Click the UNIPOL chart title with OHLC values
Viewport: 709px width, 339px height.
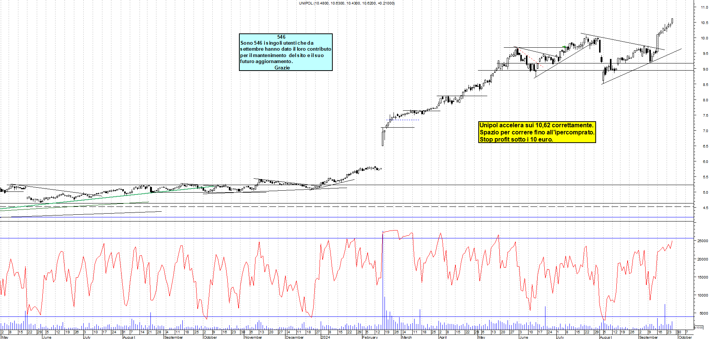point(347,3)
